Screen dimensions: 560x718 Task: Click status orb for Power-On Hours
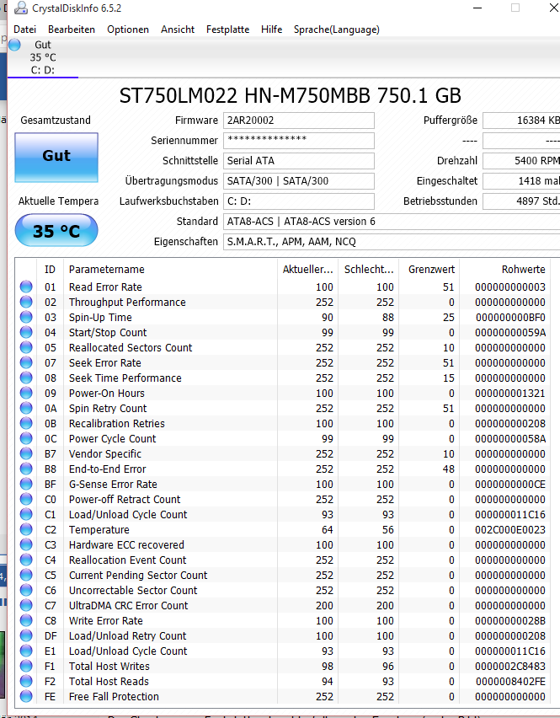(x=26, y=393)
